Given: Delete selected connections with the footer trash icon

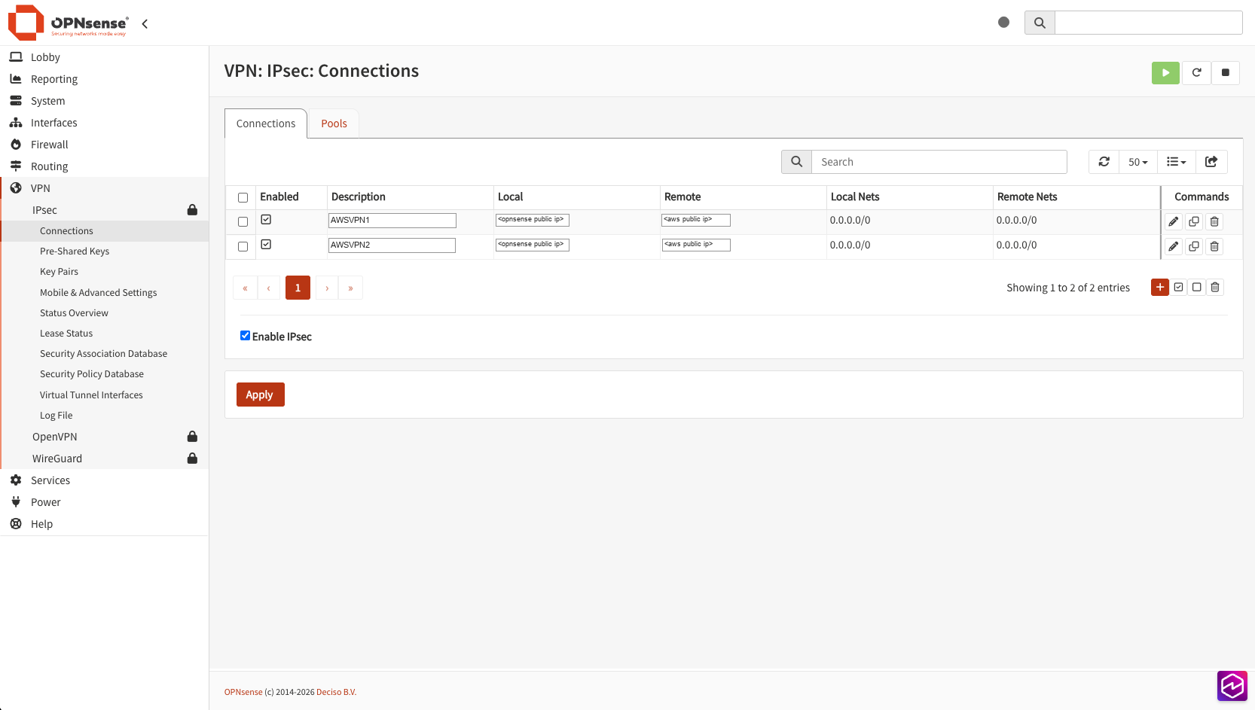Looking at the screenshot, I should 1215,287.
